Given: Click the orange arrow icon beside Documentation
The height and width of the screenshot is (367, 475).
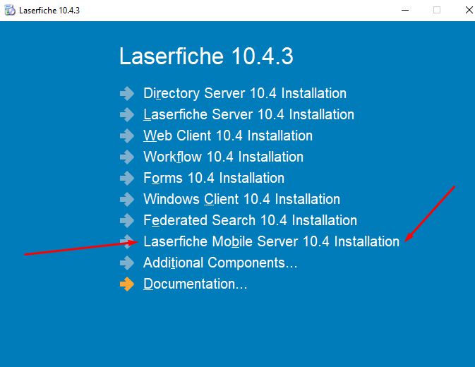Looking at the screenshot, I should [x=127, y=284].
